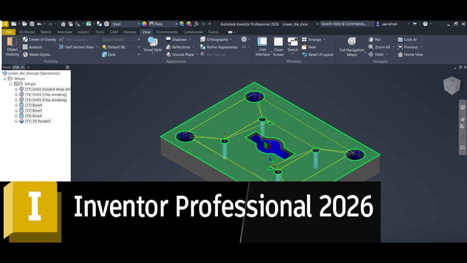Open the File menu
This screenshot has height=263, width=467.
[x=8, y=32]
